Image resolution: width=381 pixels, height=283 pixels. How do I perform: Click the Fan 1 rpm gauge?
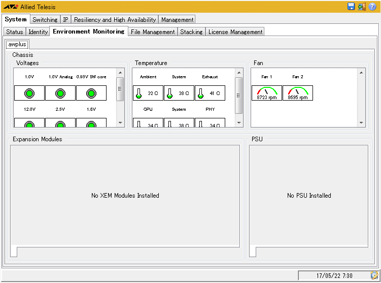point(267,93)
